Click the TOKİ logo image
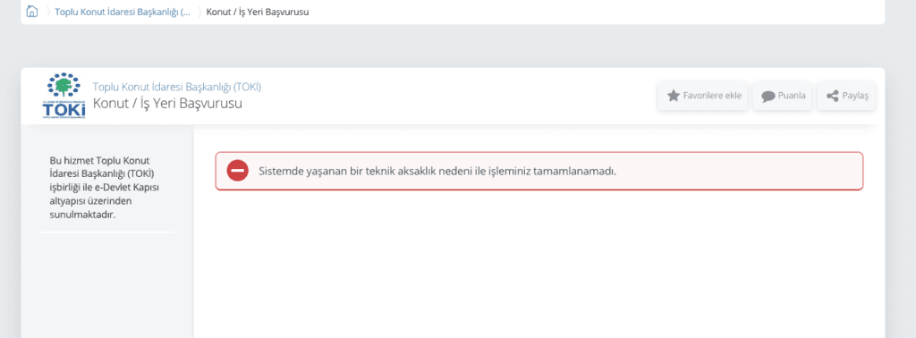 point(64,97)
